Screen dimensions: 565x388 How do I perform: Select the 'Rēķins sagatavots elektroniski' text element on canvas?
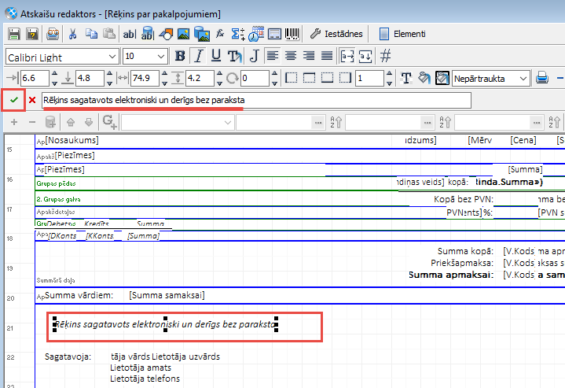(165, 323)
